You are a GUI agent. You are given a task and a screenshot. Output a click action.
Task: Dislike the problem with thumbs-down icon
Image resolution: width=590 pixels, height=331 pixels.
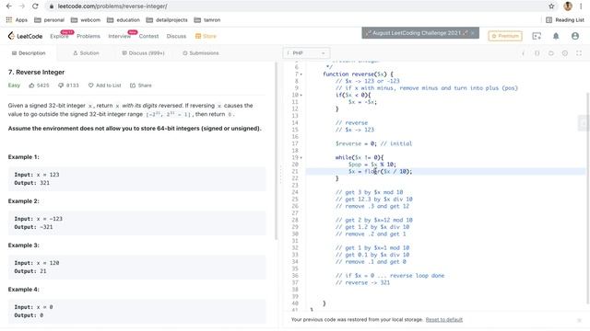coord(61,86)
